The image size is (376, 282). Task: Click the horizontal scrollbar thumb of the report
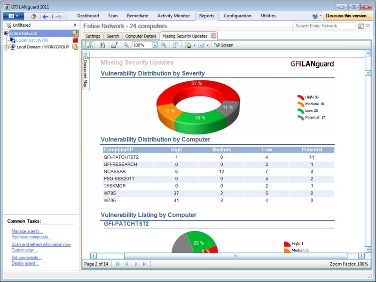[235, 256]
